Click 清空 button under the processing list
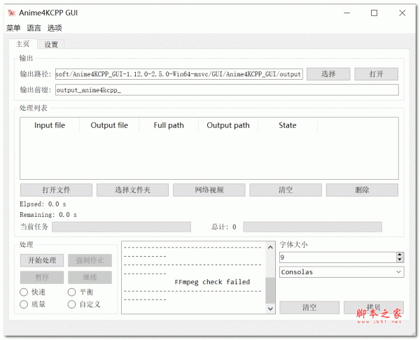 (286, 190)
